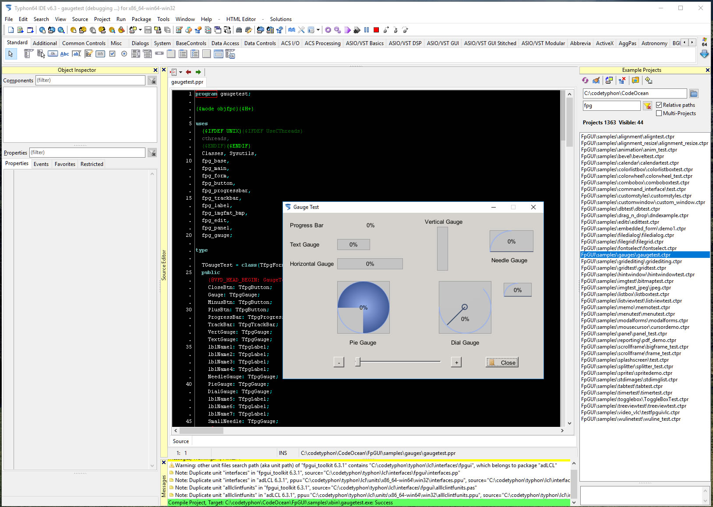Click the tree with red X icon
Image resolution: width=713 pixels, height=507 pixels.
(x=622, y=80)
